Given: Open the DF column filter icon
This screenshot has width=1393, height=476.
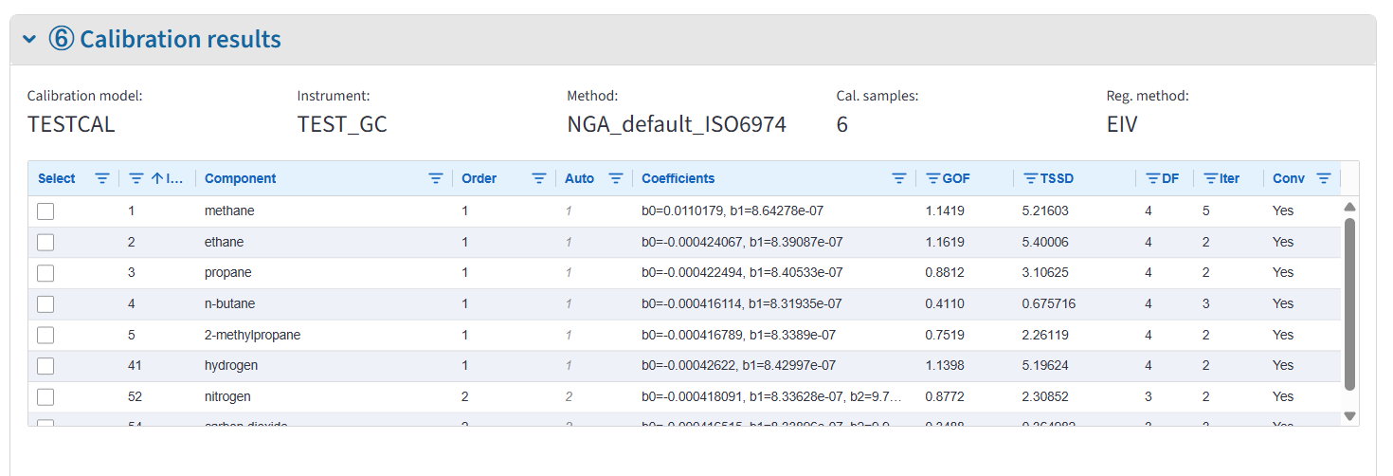Looking at the screenshot, I should 1153,178.
